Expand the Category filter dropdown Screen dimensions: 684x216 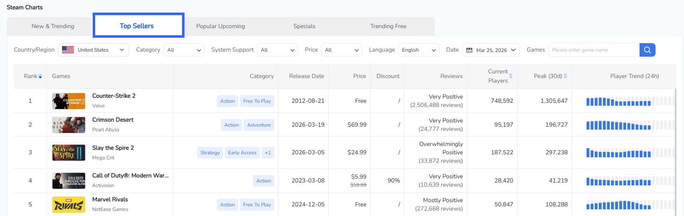(x=184, y=50)
